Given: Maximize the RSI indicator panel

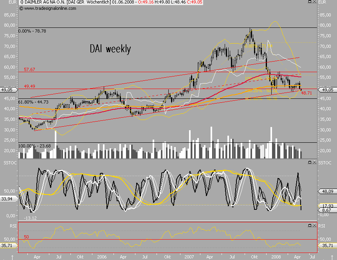Looking at the screenshot, I should 309,225.
